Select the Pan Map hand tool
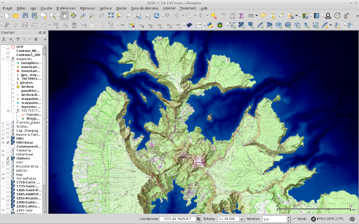 click(x=64, y=16)
